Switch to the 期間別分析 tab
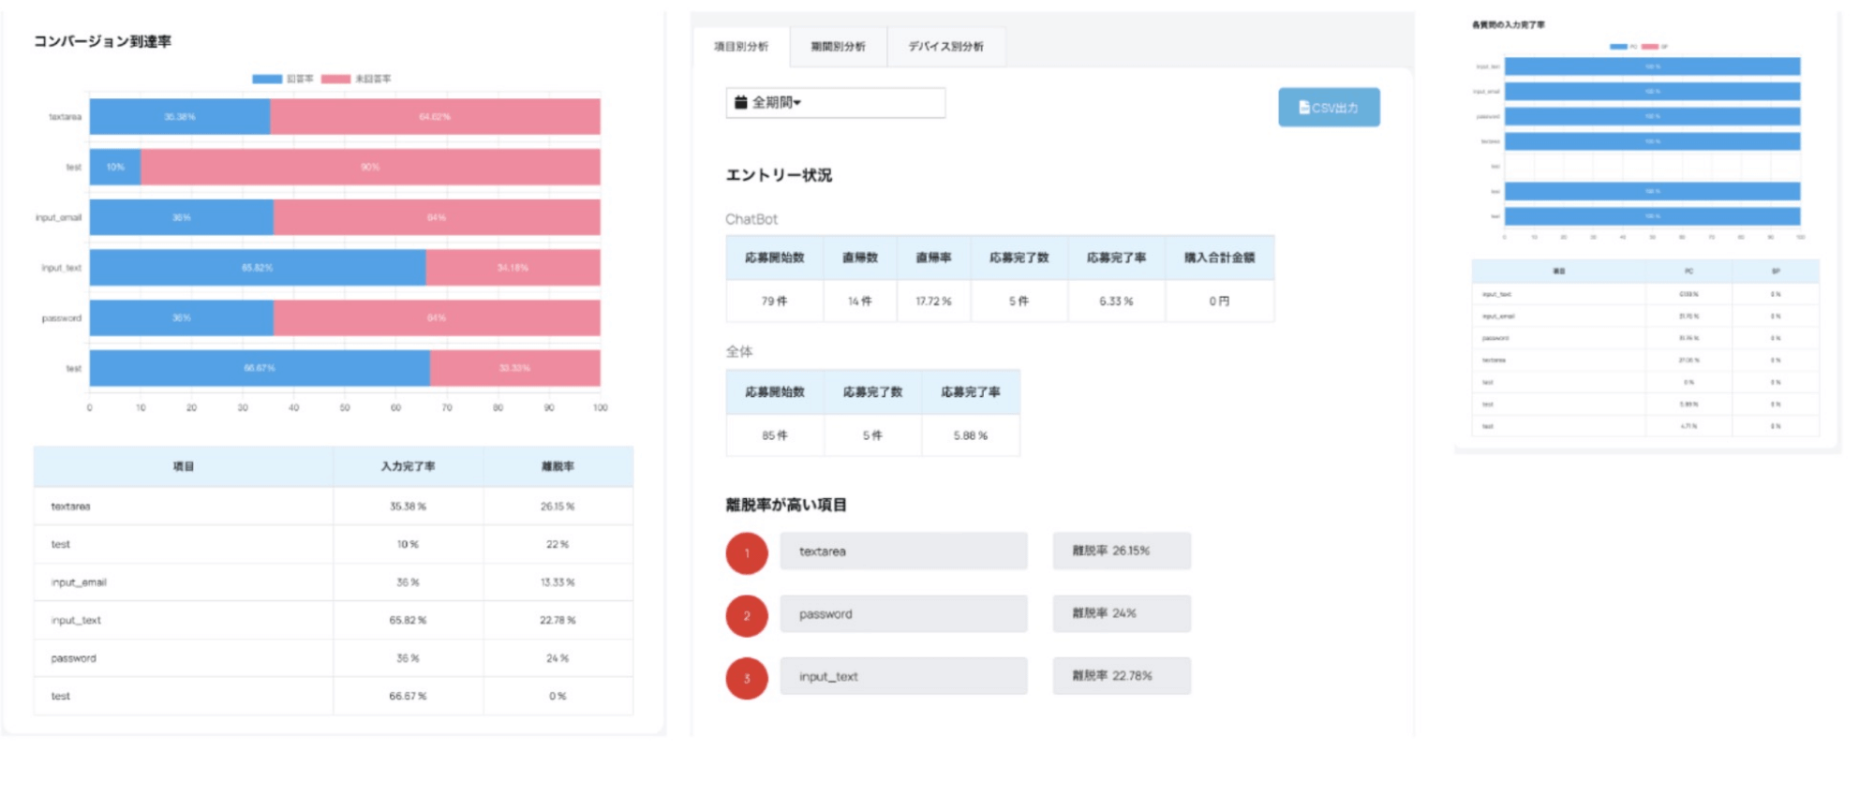Viewport: 1874px width, 794px height. (838, 47)
